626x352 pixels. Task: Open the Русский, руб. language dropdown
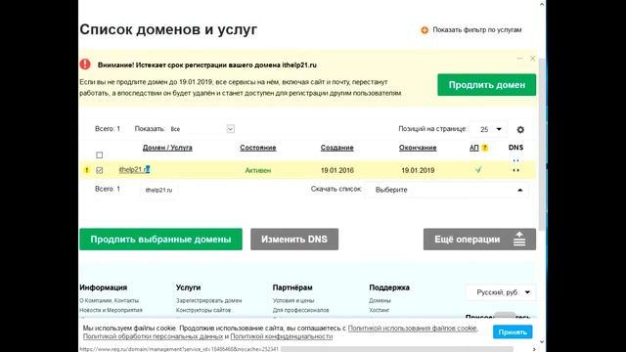tap(502, 292)
